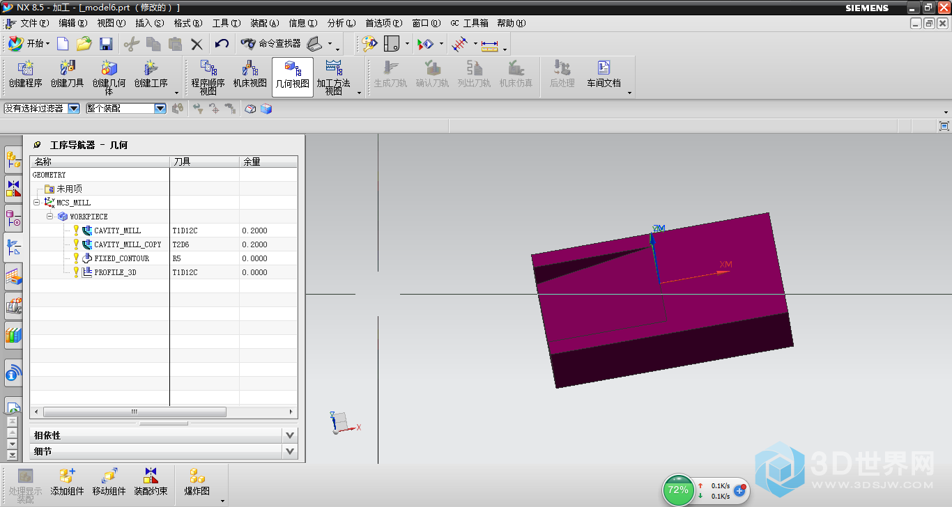Image resolution: width=952 pixels, height=507 pixels.
Task: Click Move Component (移动组件)
Action: 109,482
